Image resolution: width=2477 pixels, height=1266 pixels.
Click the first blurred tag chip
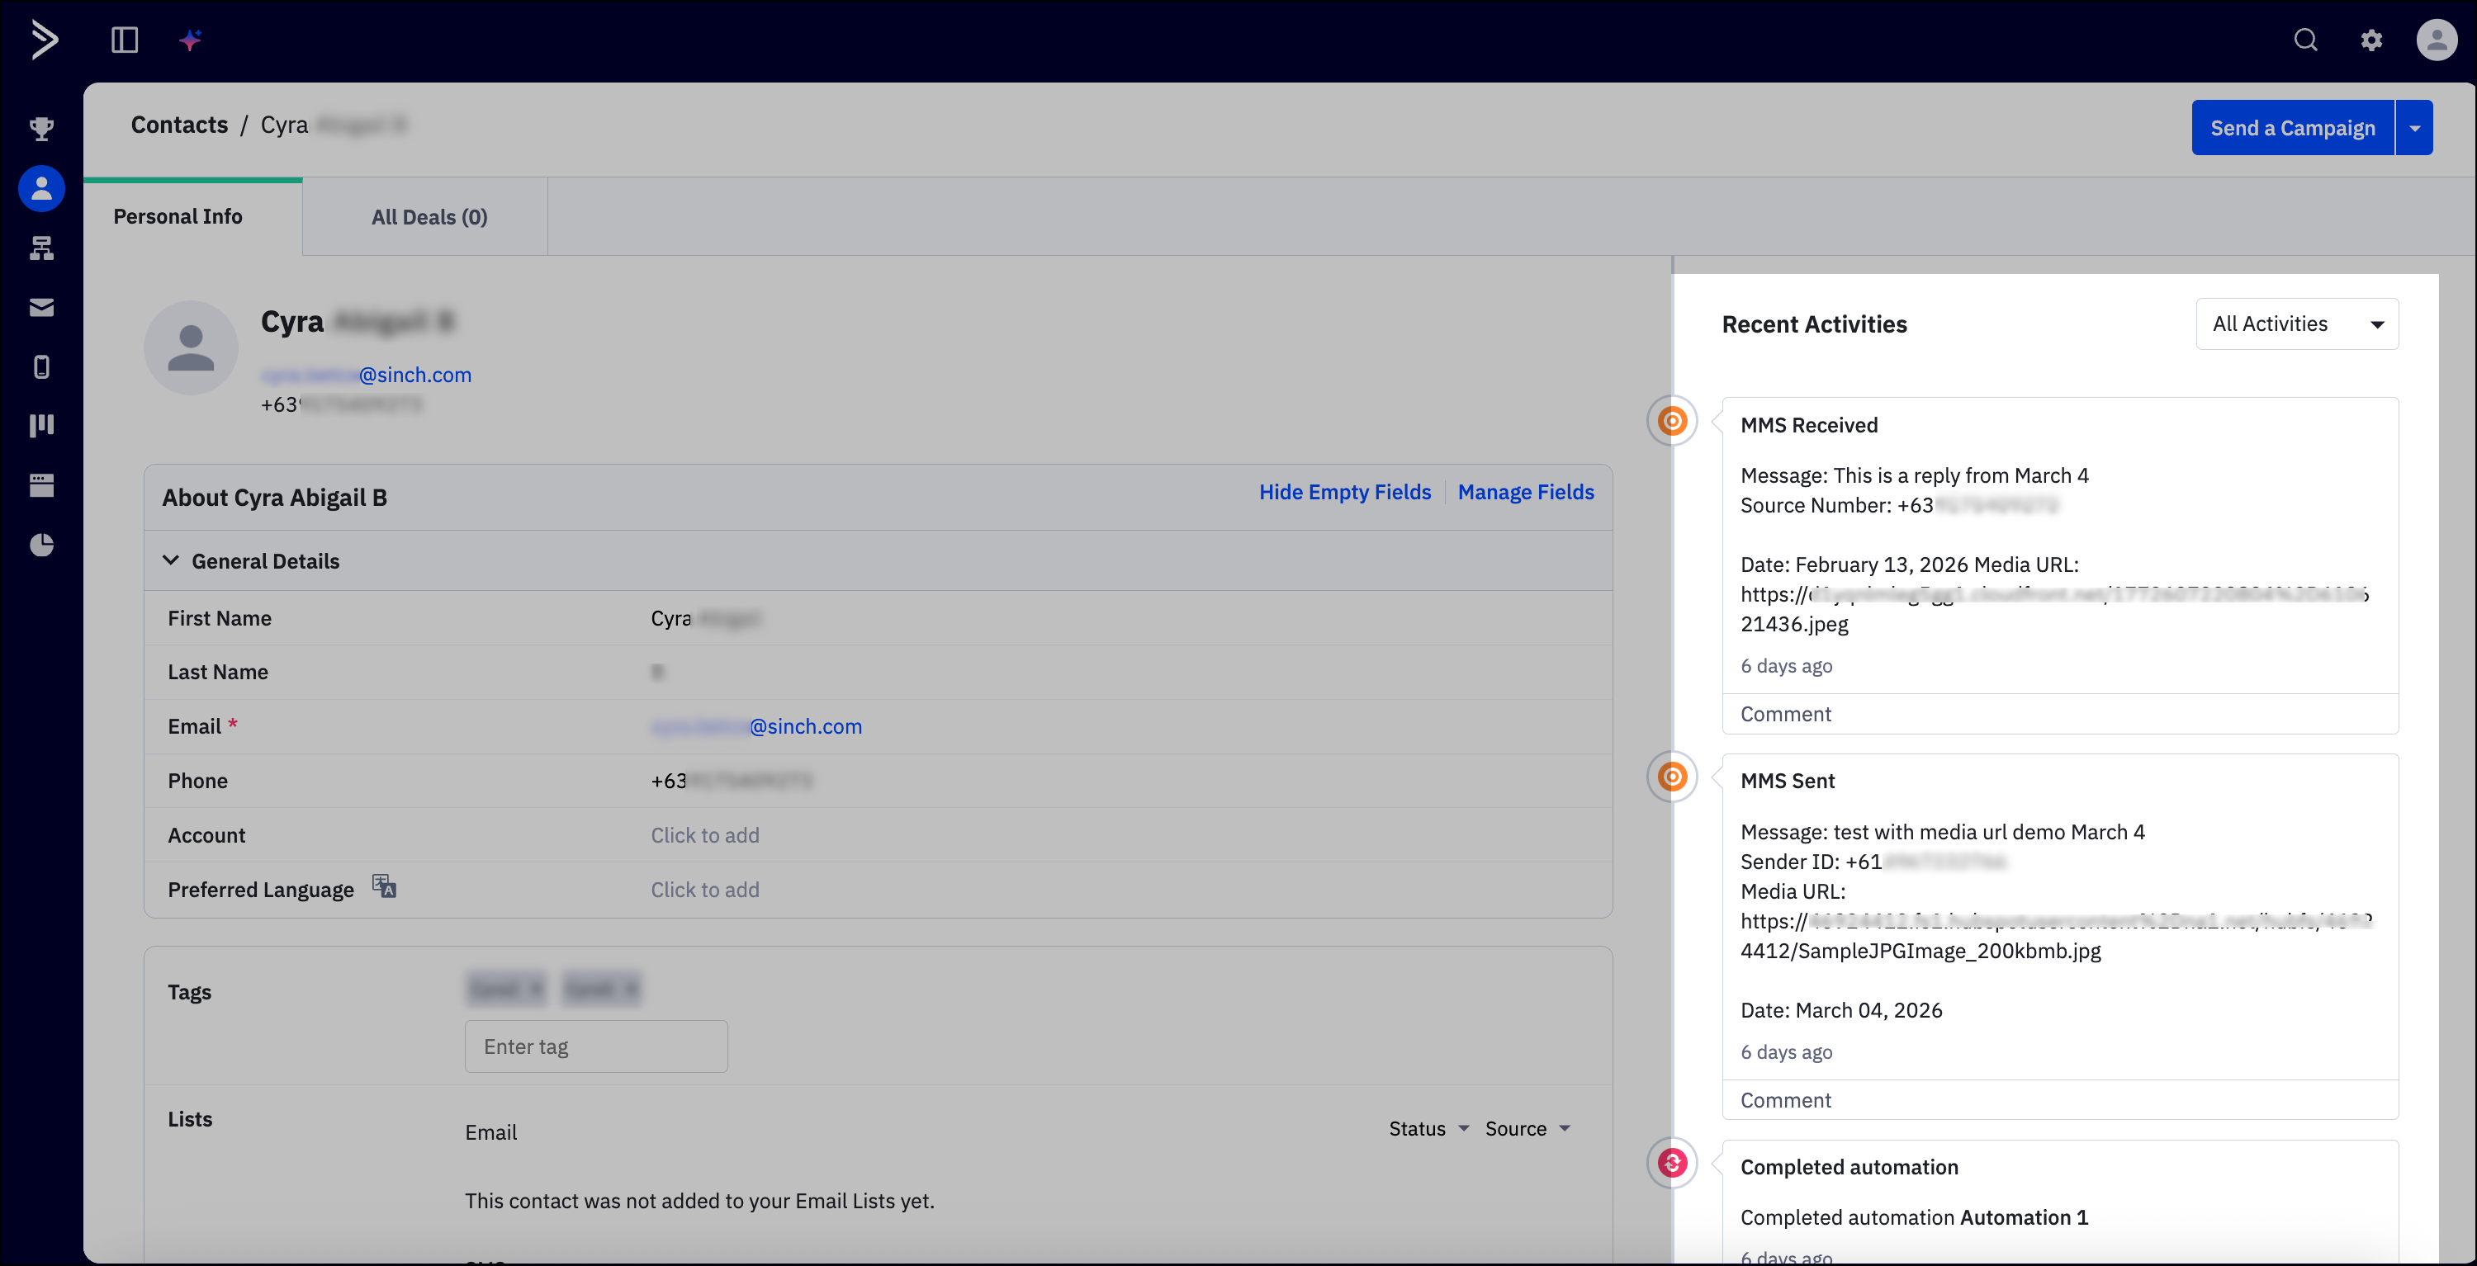point(506,988)
